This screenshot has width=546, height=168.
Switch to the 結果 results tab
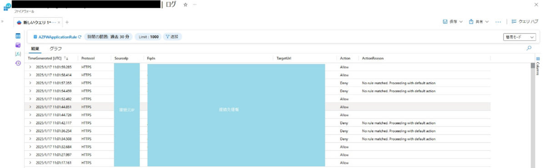[x=35, y=48]
